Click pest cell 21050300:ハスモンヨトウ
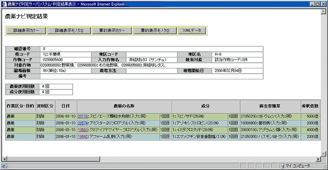This screenshot has height=170, width=328. (x=270, y=136)
